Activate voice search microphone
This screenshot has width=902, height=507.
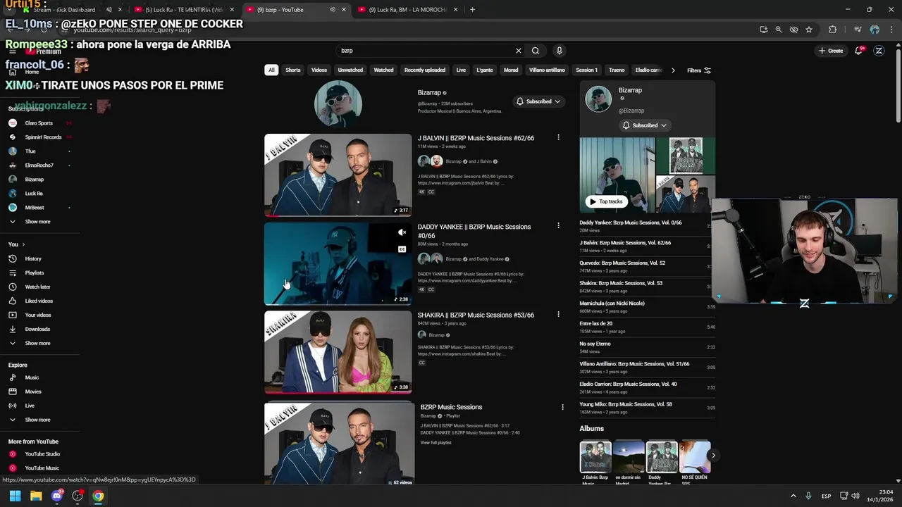pyautogui.click(x=559, y=51)
